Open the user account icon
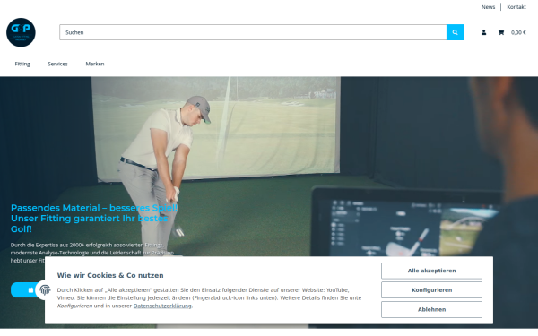Viewport: 538px width, 336px height. click(x=483, y=32)
